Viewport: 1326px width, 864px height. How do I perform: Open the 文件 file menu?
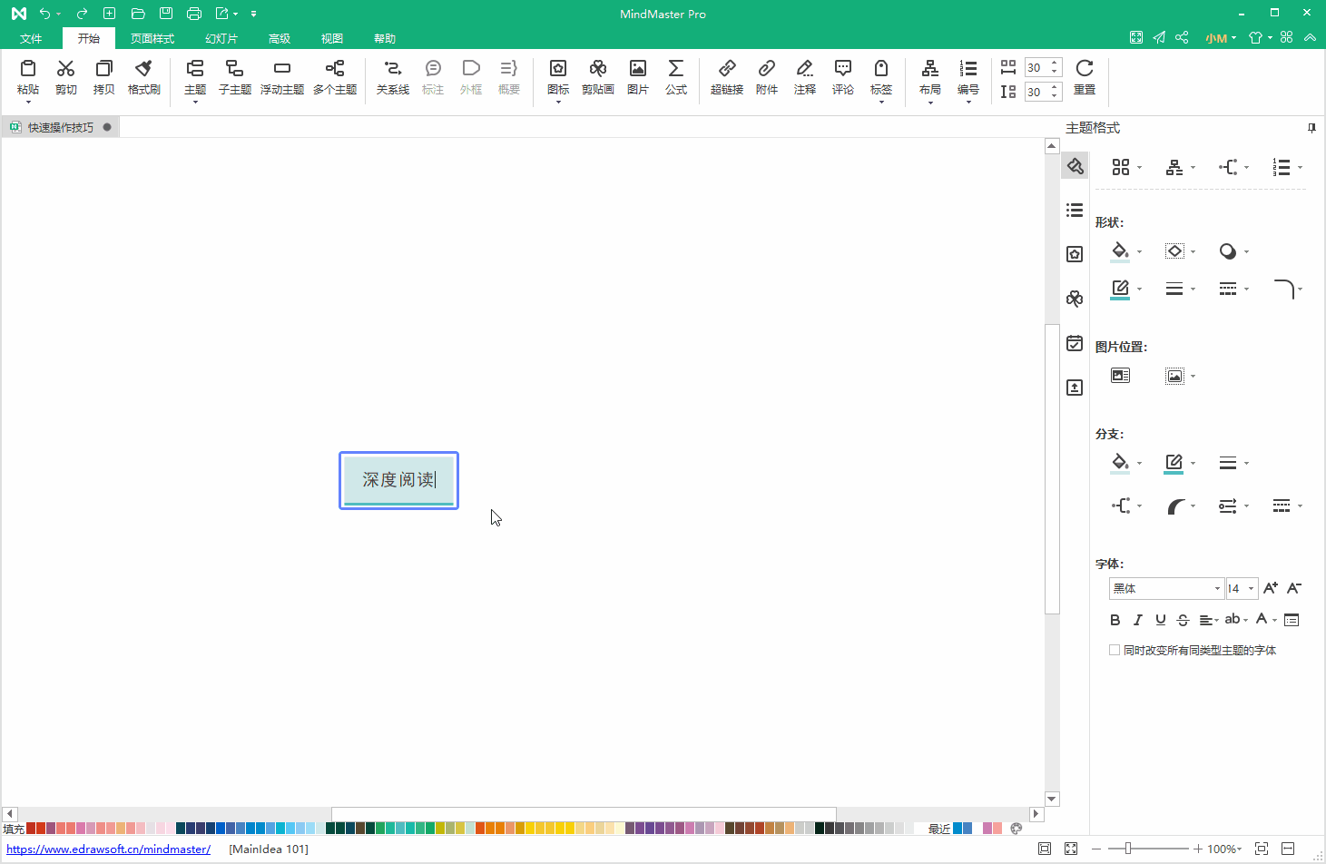pyautogui.click(x=31, y=38)
